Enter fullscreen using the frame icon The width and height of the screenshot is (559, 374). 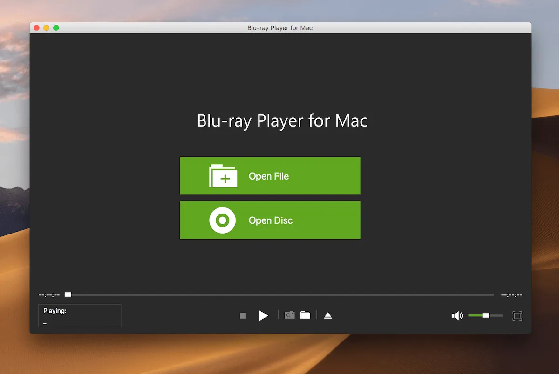pos(517,315)
